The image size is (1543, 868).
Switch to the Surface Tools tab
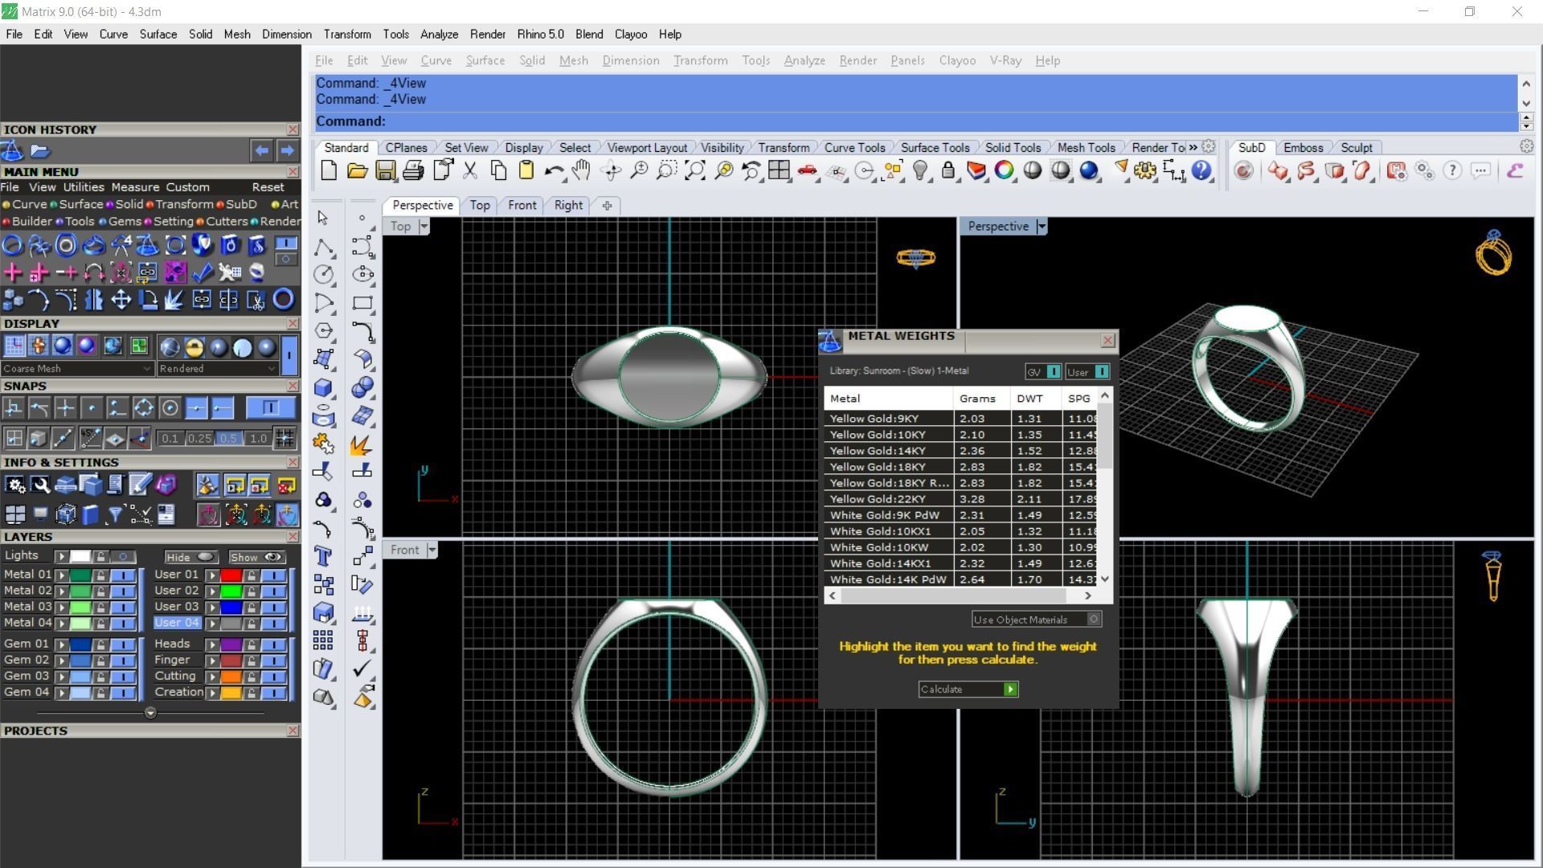(934, 148)
